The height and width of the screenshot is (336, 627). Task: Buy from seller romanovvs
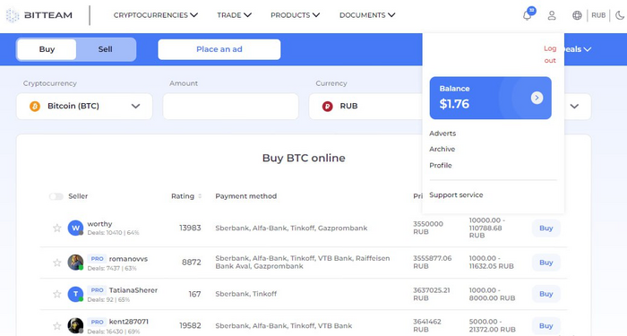coord(545,263)
